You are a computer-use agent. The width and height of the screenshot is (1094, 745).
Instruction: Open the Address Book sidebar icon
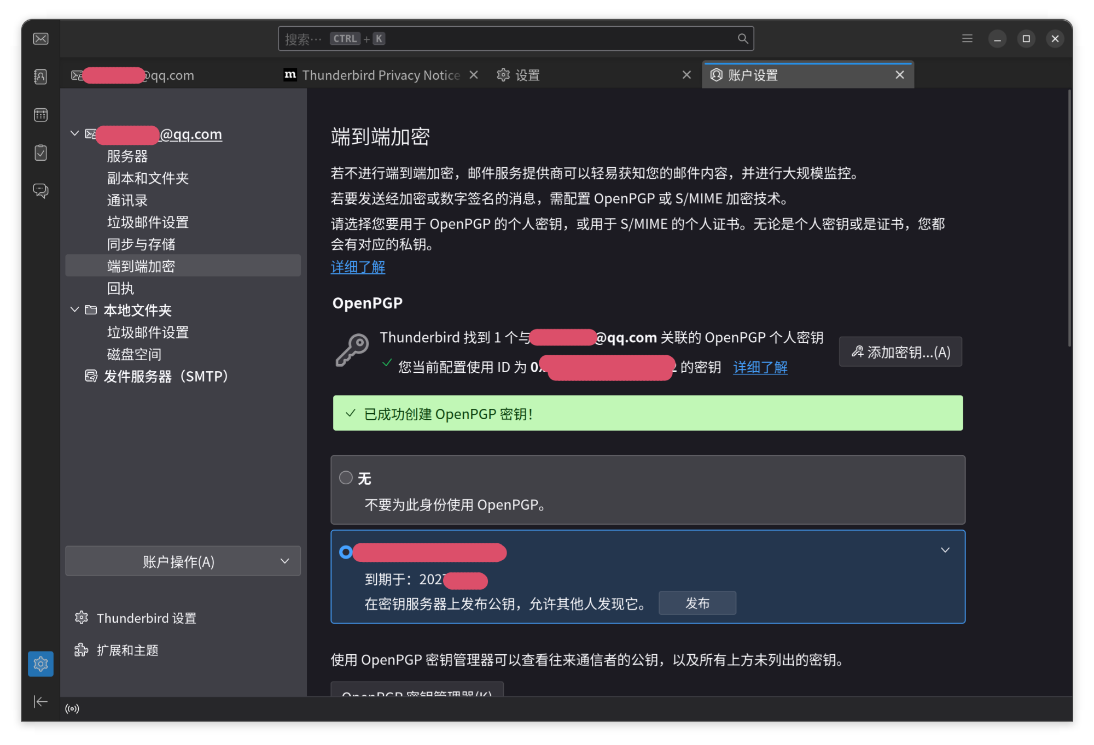(x=40, y=77)
